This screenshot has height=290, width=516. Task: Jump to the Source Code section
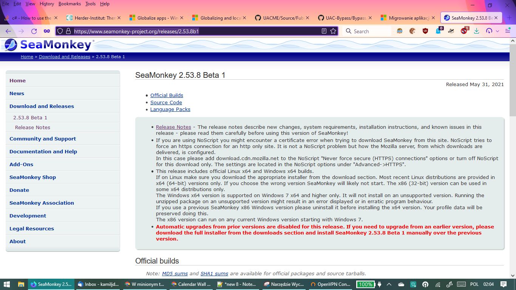point(166,102)
